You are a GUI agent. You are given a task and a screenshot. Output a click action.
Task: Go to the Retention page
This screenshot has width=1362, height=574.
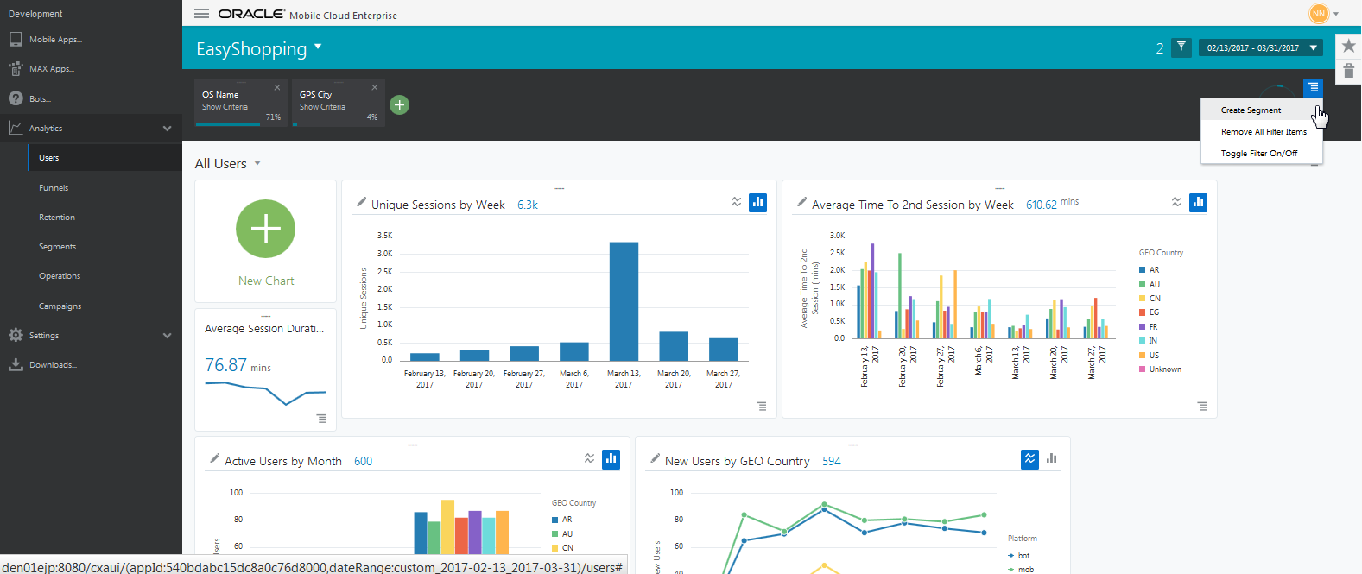[x=57, y=218]
